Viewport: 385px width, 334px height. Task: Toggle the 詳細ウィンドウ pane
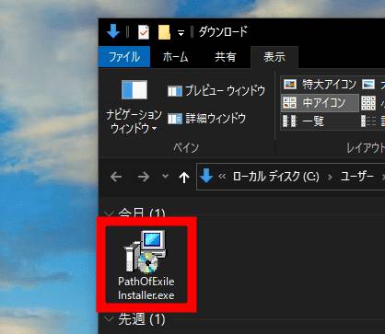coord(206,119)
